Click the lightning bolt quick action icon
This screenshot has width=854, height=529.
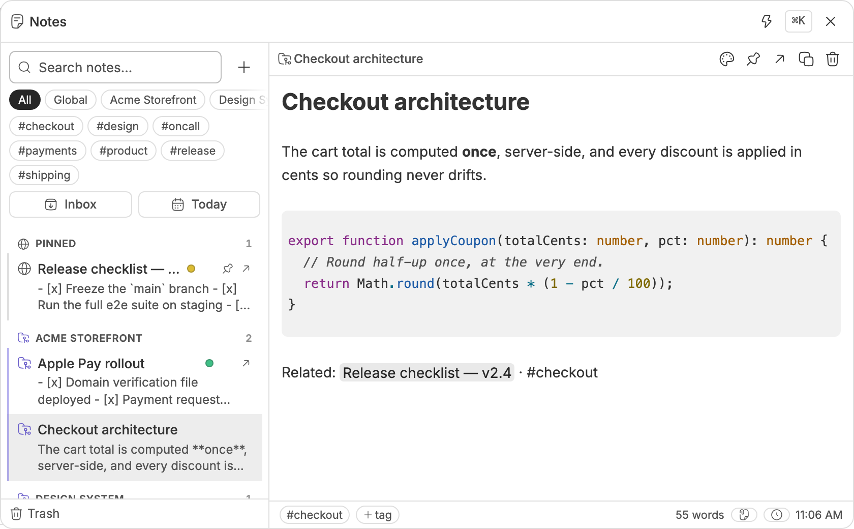767,21
